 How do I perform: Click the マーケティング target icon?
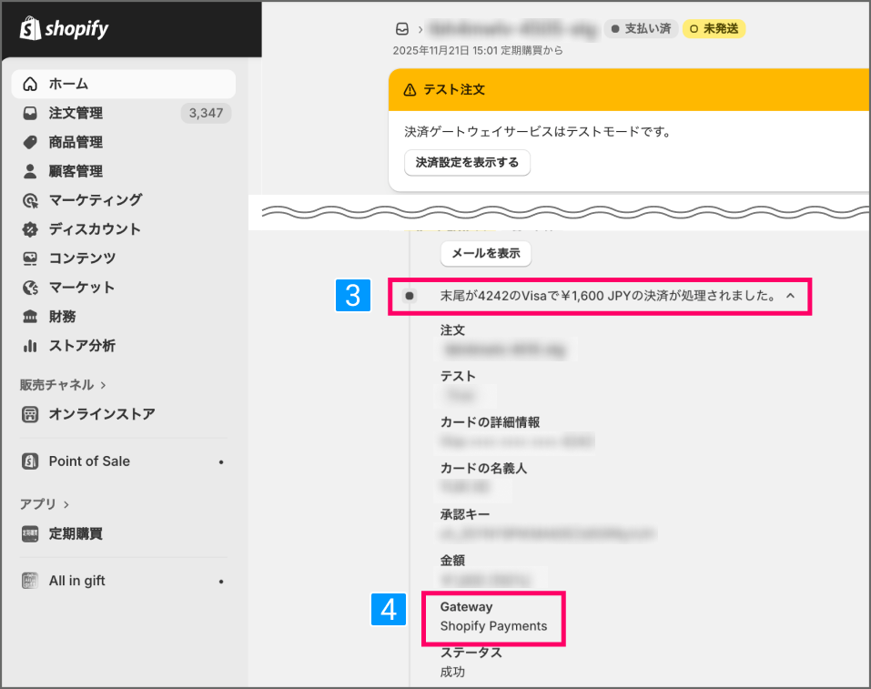pos(31,200)
